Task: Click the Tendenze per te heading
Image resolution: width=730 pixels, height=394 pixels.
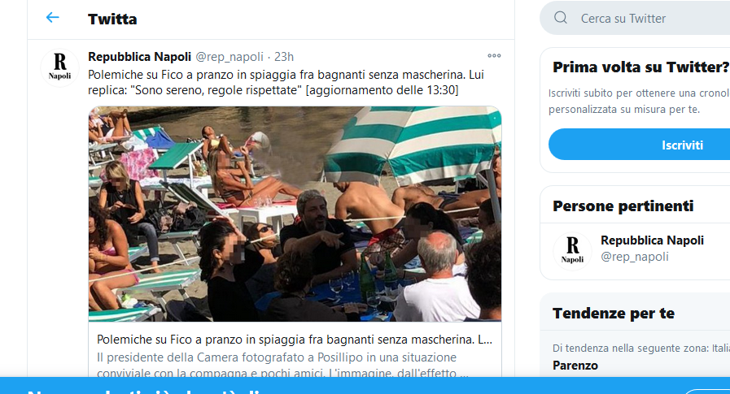Action: pyautogui.click(x=614, y=313)
